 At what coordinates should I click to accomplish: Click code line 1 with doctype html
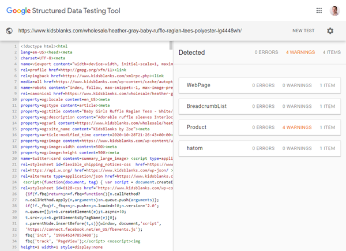(44, 46)
